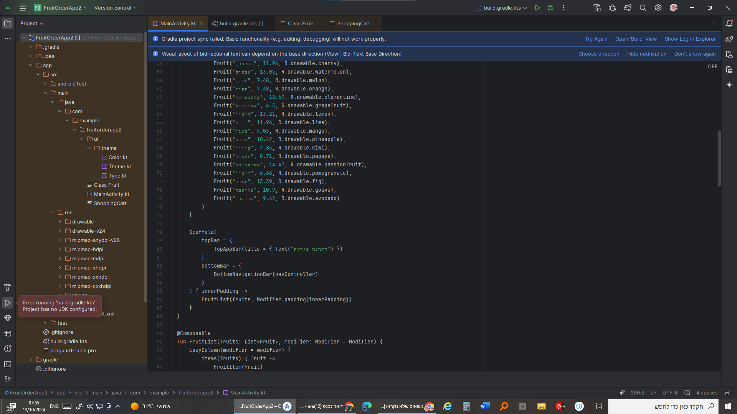Collapse the app folder

click(x=31, y=65)
